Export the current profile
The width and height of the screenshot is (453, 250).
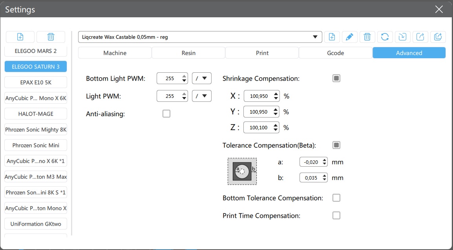point(420,37)
